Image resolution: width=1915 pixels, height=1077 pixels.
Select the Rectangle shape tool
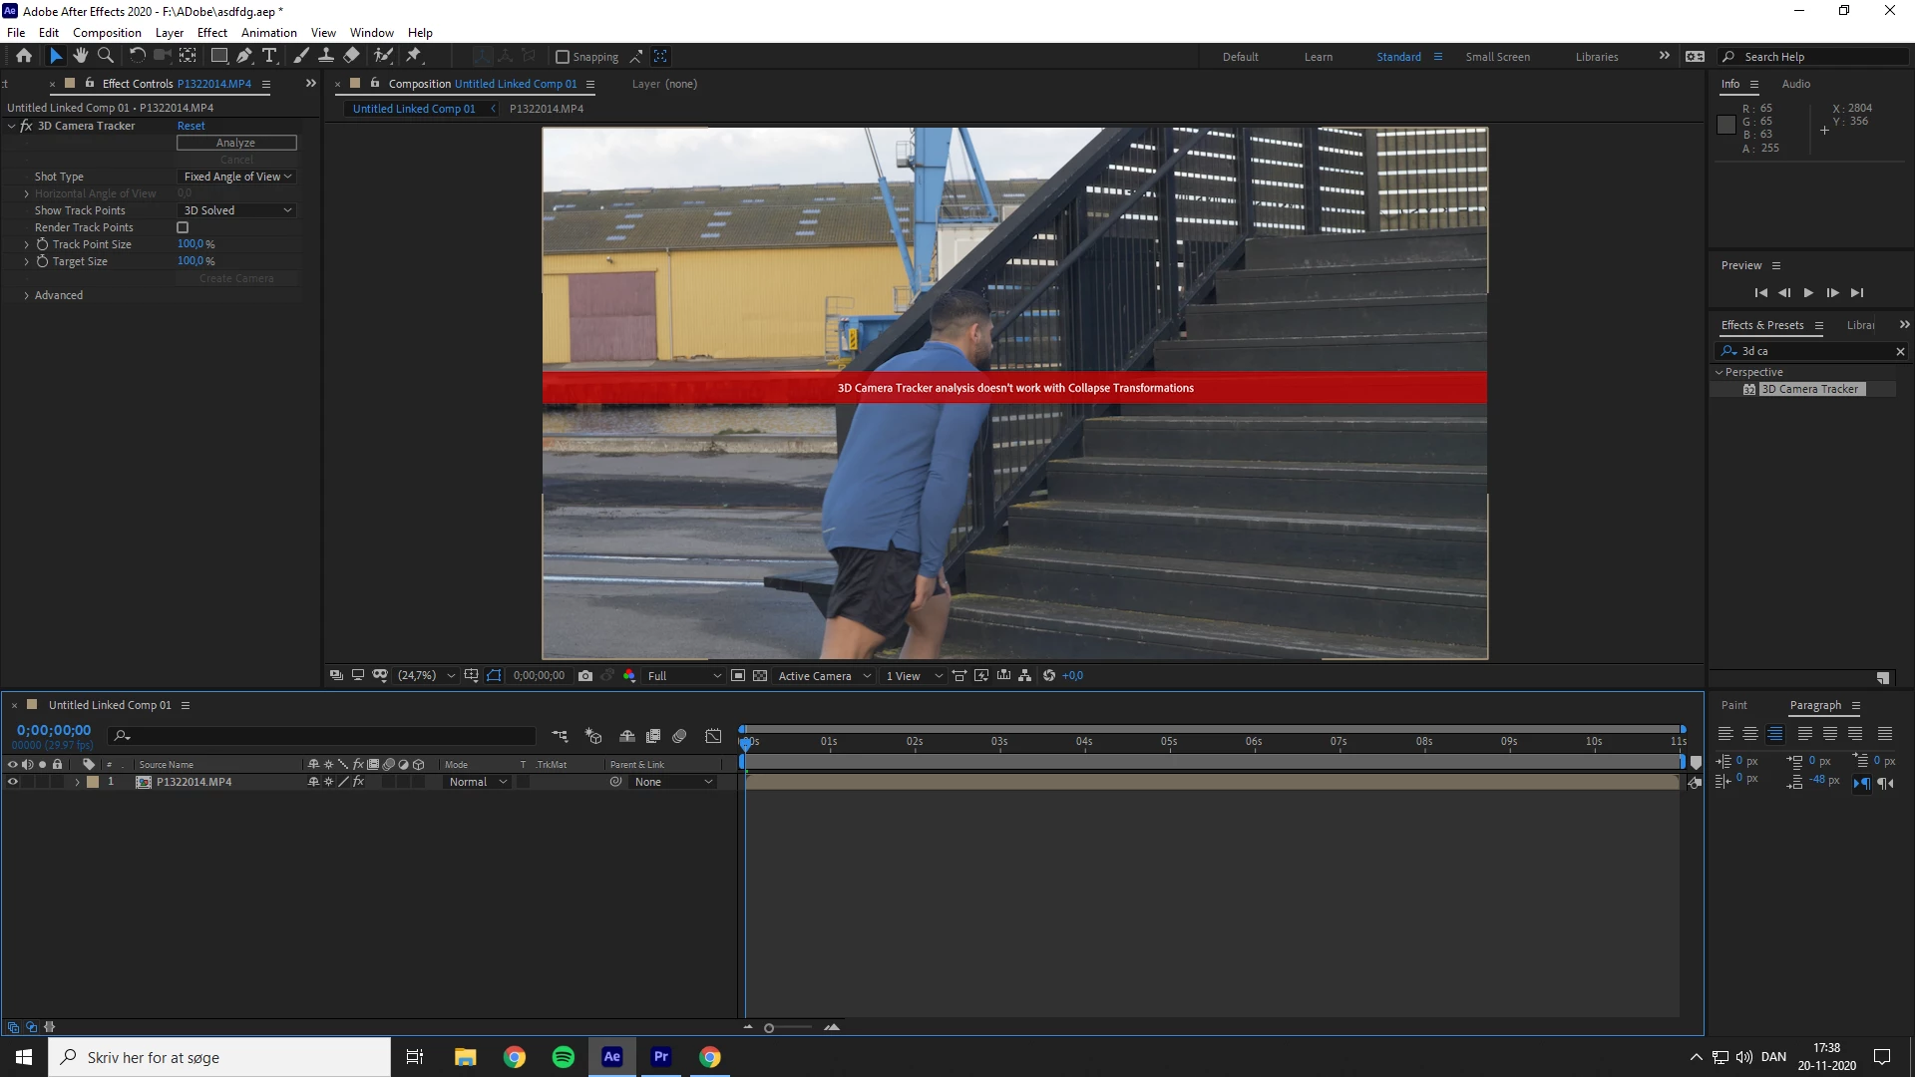tap(218, 56)
